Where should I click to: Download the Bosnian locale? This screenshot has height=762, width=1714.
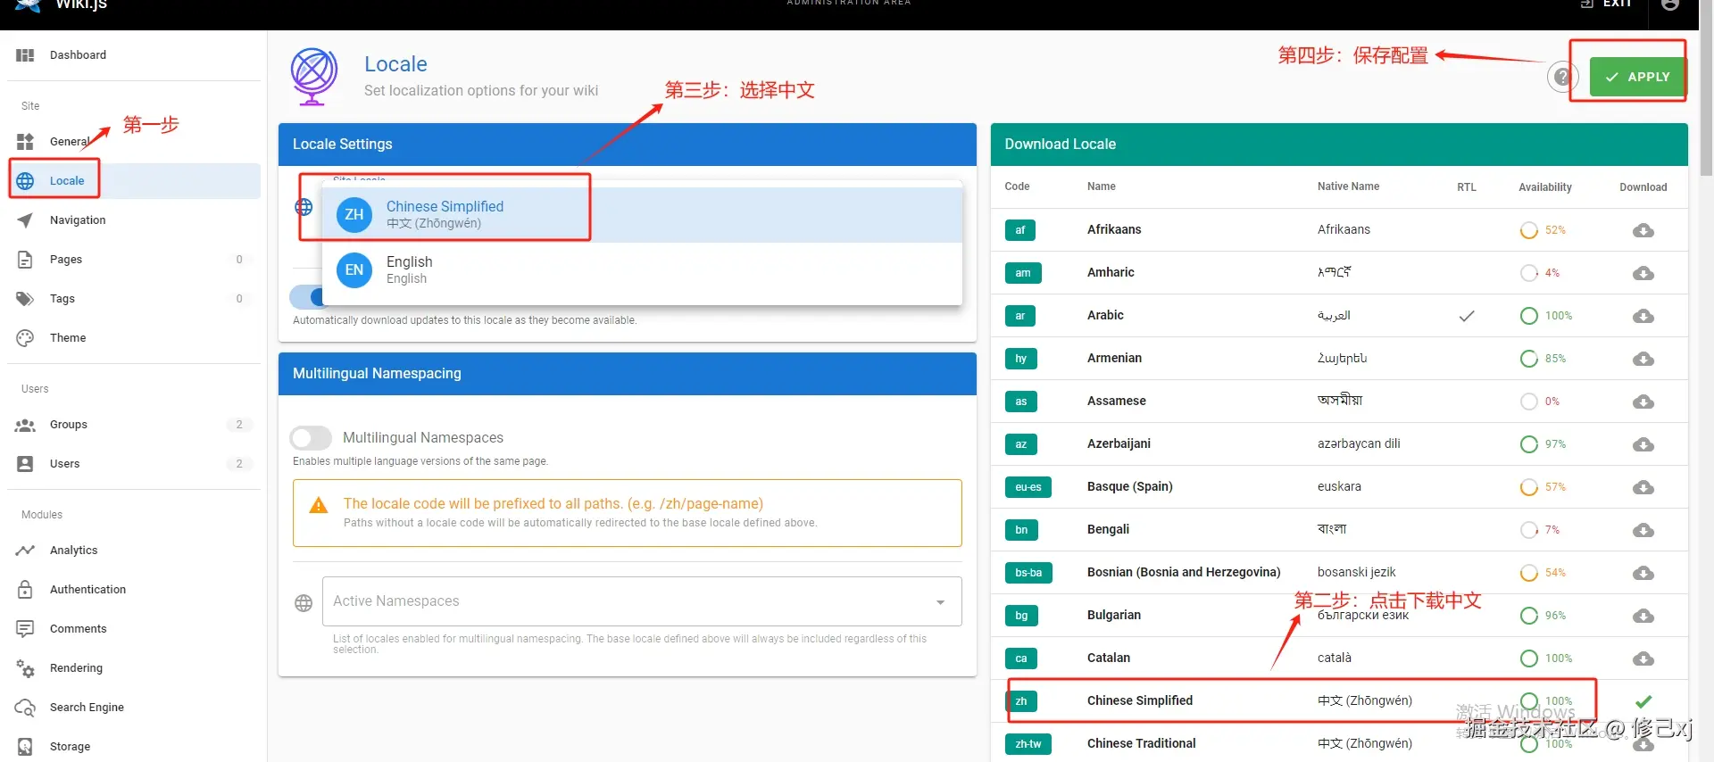1643,573
